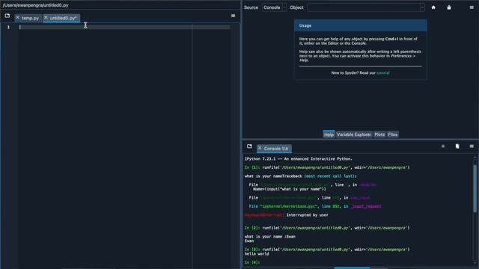Viewport: 479px width, 269px height.
Task: Close the Console 1/A tab
Action: click(x=260, y=148)
